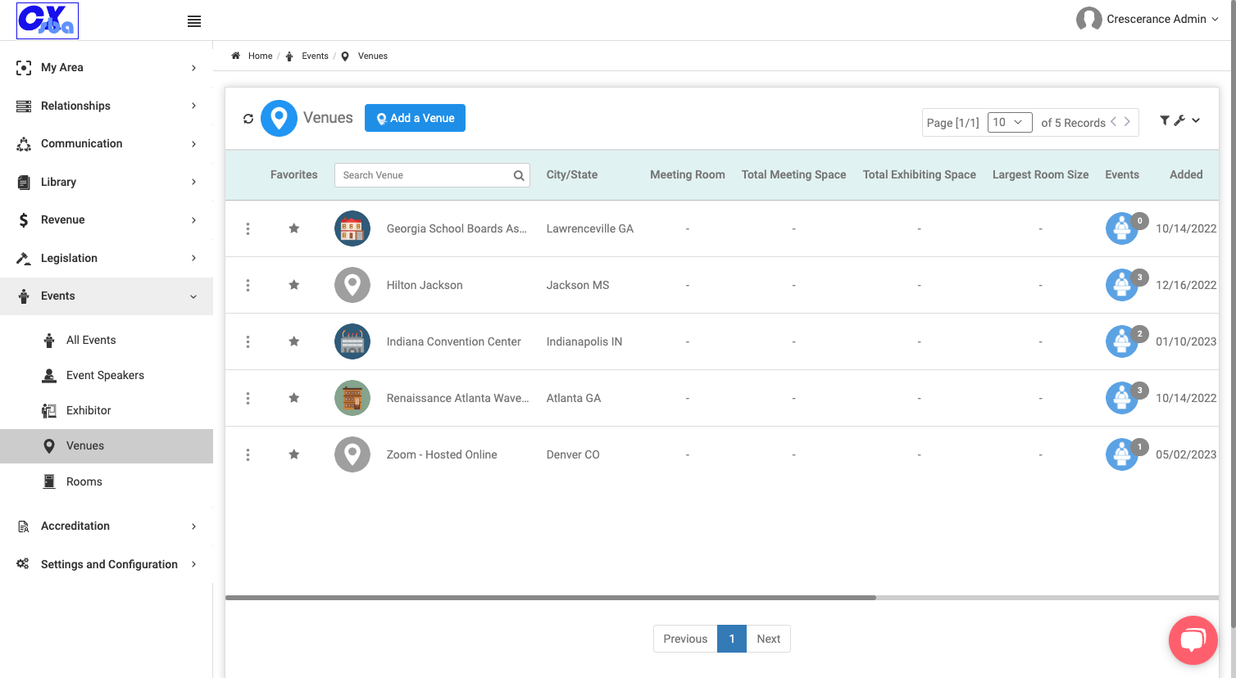The image size is (1236, 678).
Task: Open the filter and tools options
Action: pos(1180,120)
